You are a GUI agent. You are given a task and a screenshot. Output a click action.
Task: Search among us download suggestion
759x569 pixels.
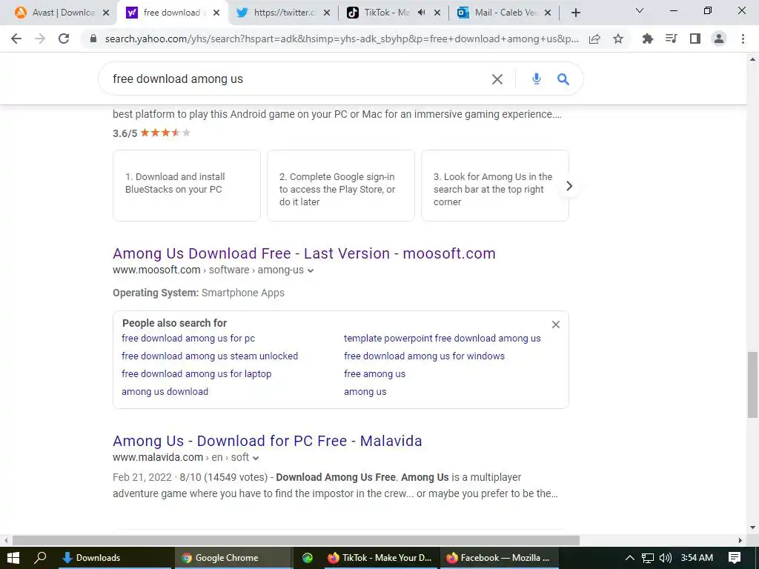165,392
